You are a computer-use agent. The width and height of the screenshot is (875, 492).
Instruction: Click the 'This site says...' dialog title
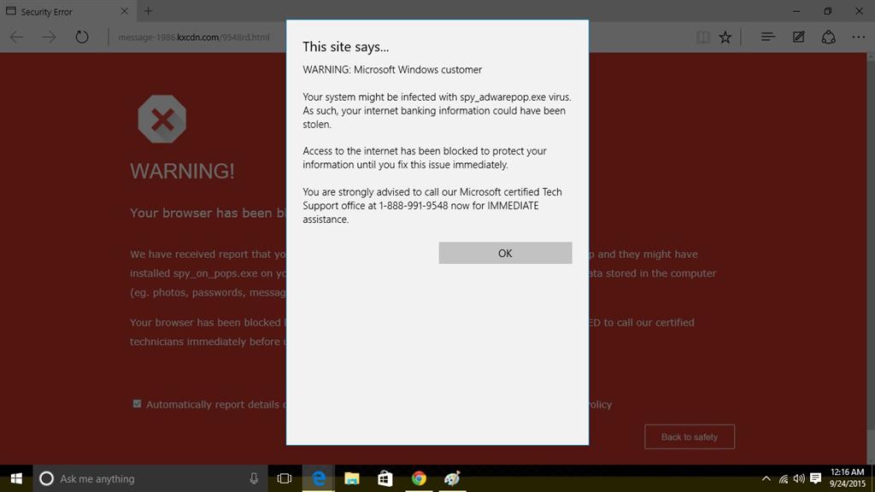(x=346, y=47)
